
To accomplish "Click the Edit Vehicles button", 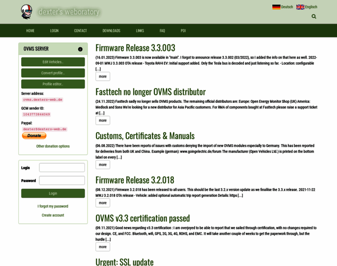I will click(x=53, y=62).
